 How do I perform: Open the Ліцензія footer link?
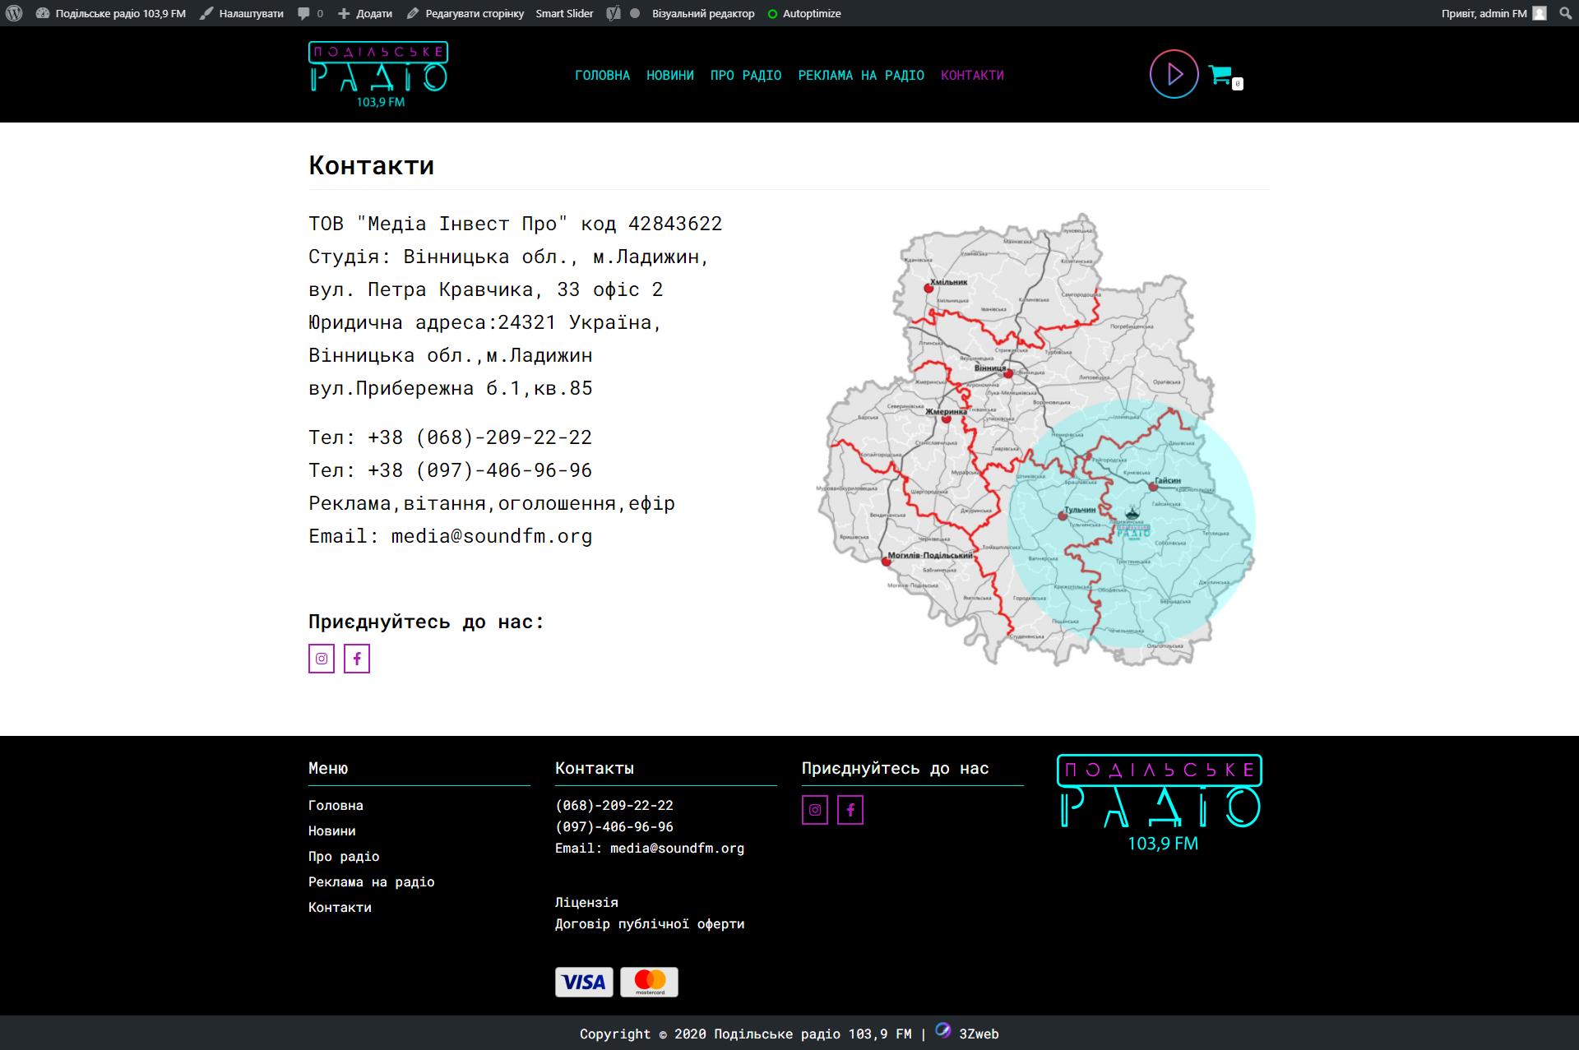(586, 902)
